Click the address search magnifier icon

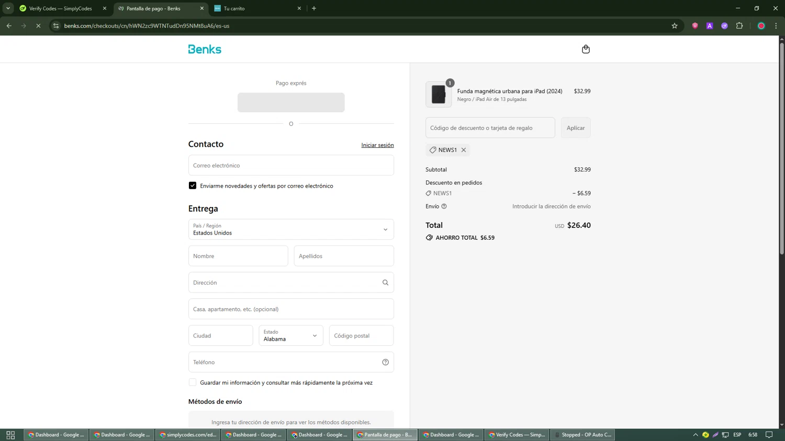[x=385, y=283]
